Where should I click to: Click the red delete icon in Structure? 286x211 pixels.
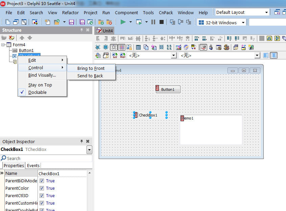11,38
